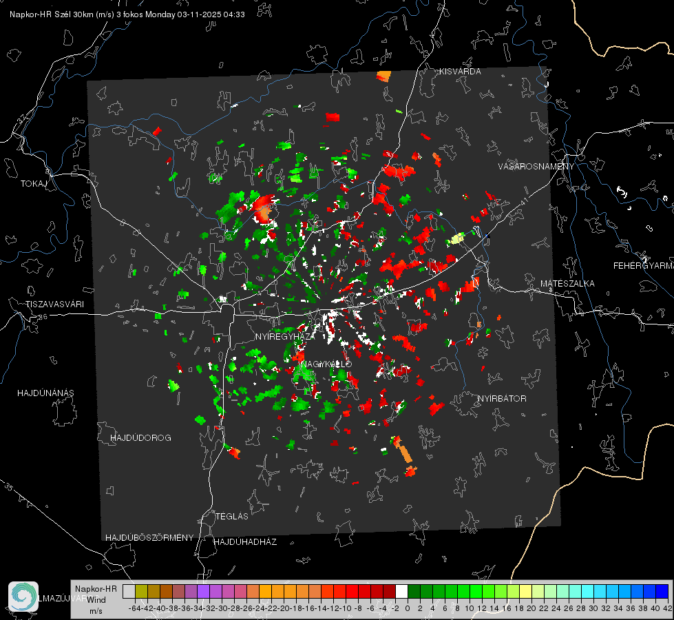674x620 pixels.
Task: Select the cyan 28 to 30 legend swatch
Action: pyautogui.click(x=588, y=592)
